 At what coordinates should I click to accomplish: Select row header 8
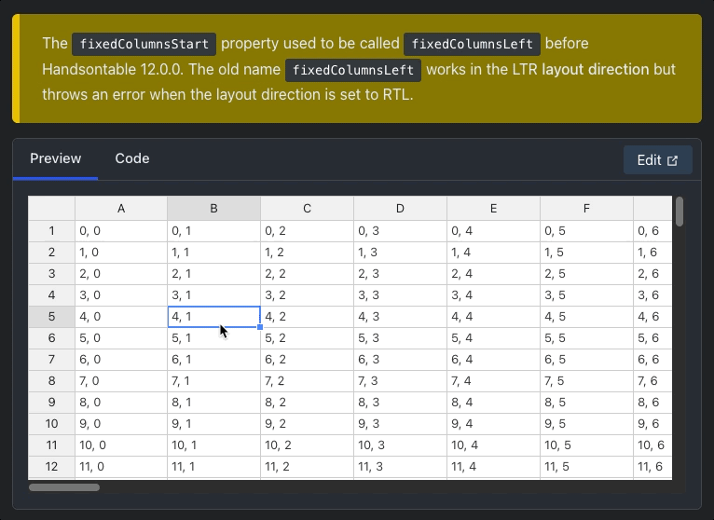[x=51, y=380]
